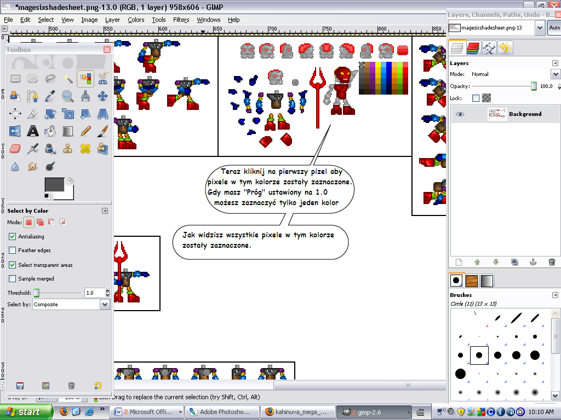Select the Ink tool
Screen dimensions: 561x420
tap(50, 148)
